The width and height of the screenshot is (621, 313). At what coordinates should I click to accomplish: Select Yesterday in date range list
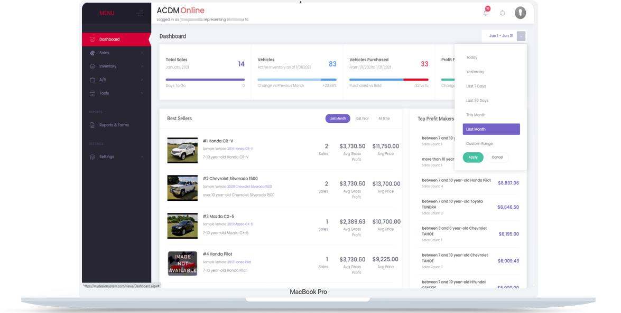[x=491, y=72]
